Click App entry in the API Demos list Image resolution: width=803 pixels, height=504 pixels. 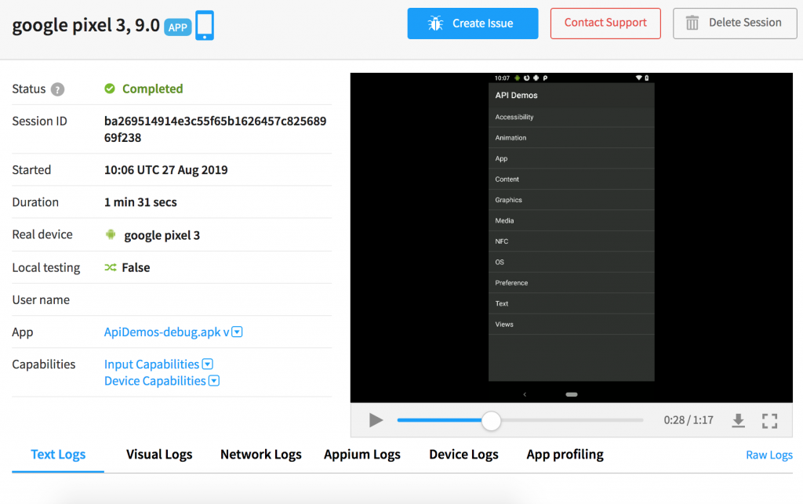[x=572, y=158]
